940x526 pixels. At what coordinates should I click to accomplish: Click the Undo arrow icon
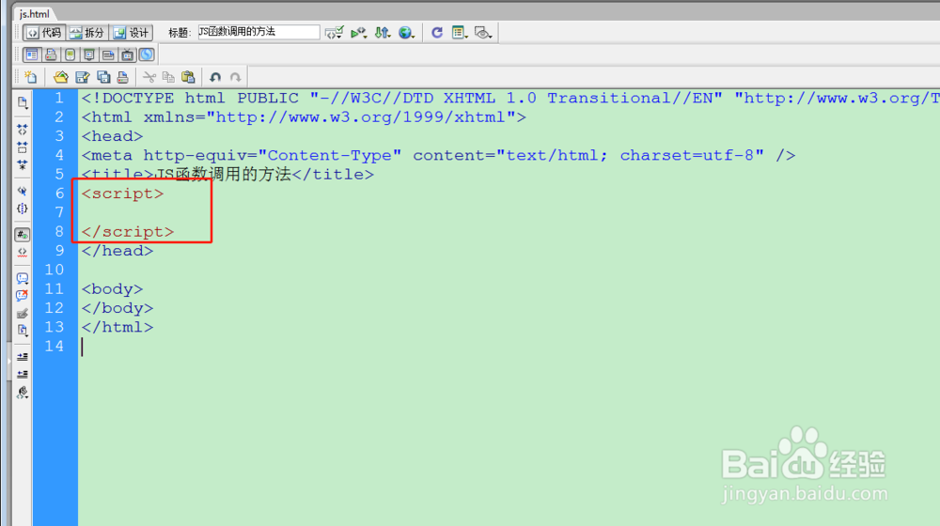pos(215,77)
